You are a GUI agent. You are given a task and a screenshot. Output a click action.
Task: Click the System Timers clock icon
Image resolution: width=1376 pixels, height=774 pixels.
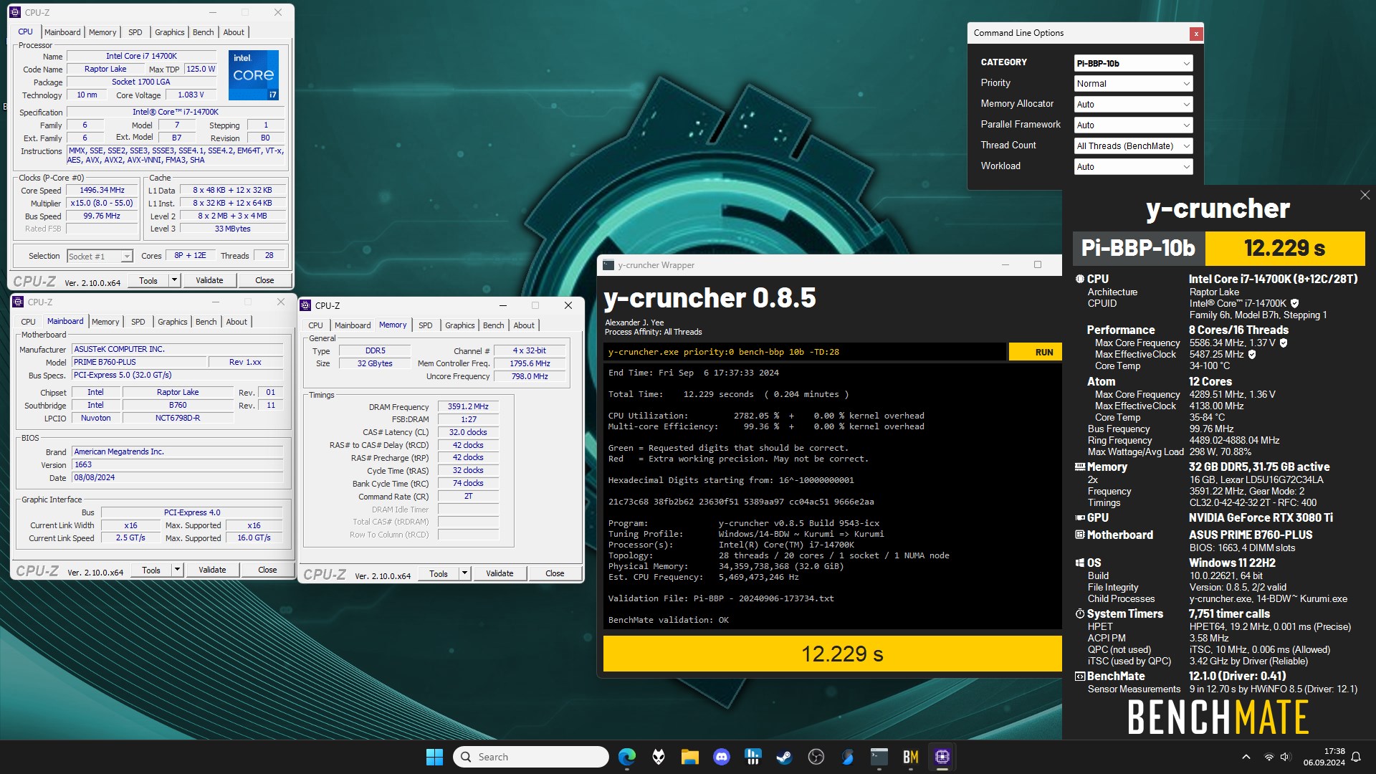coord(1079,613)
